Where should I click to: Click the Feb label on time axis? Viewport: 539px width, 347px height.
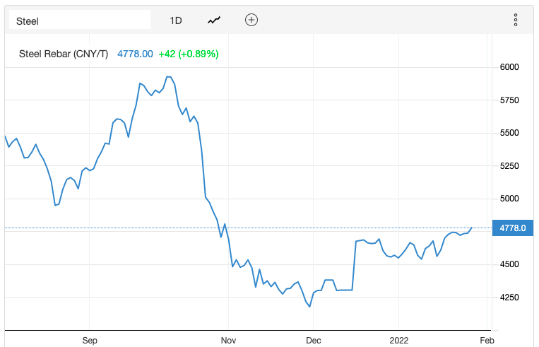(x=487, y=340)
